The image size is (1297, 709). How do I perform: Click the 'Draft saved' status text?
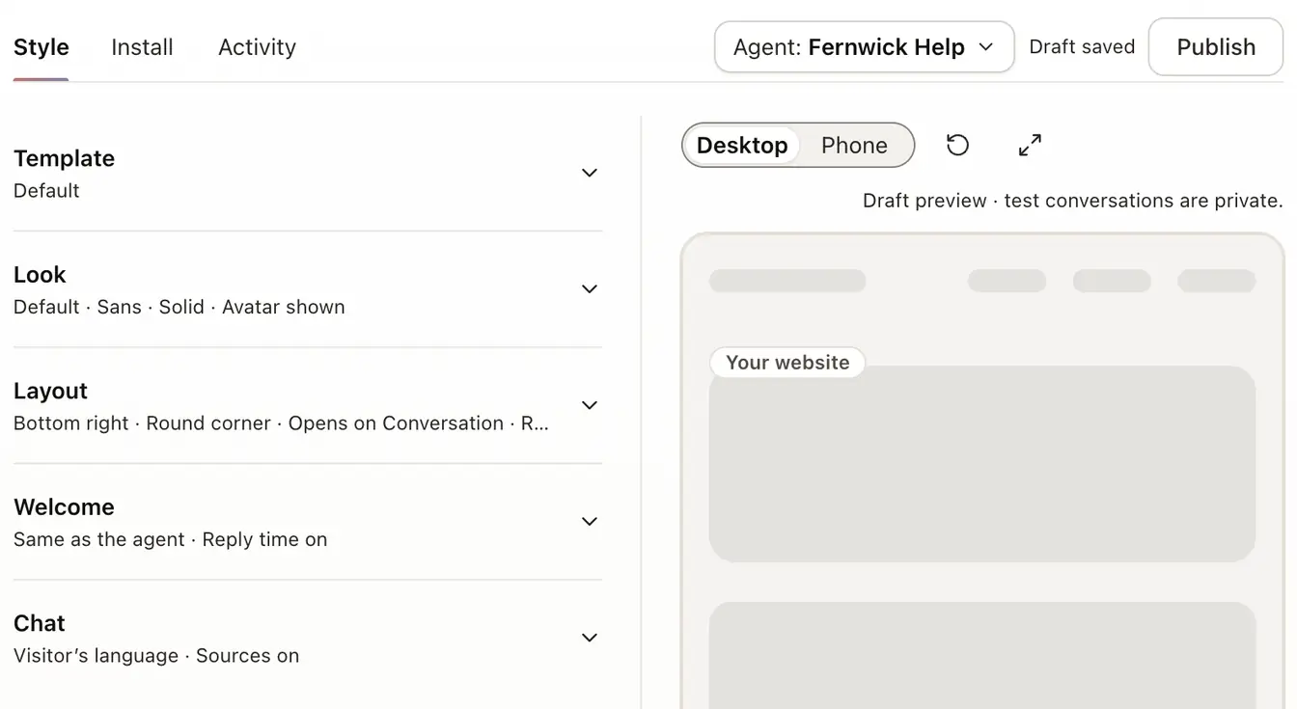(1082, 47)
